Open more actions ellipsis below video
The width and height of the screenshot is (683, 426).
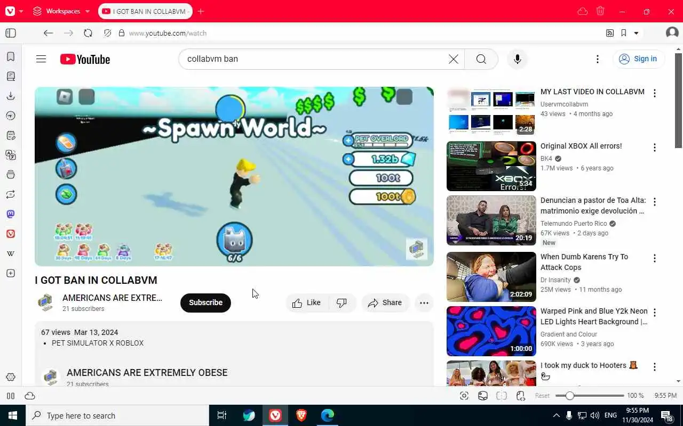424,302
